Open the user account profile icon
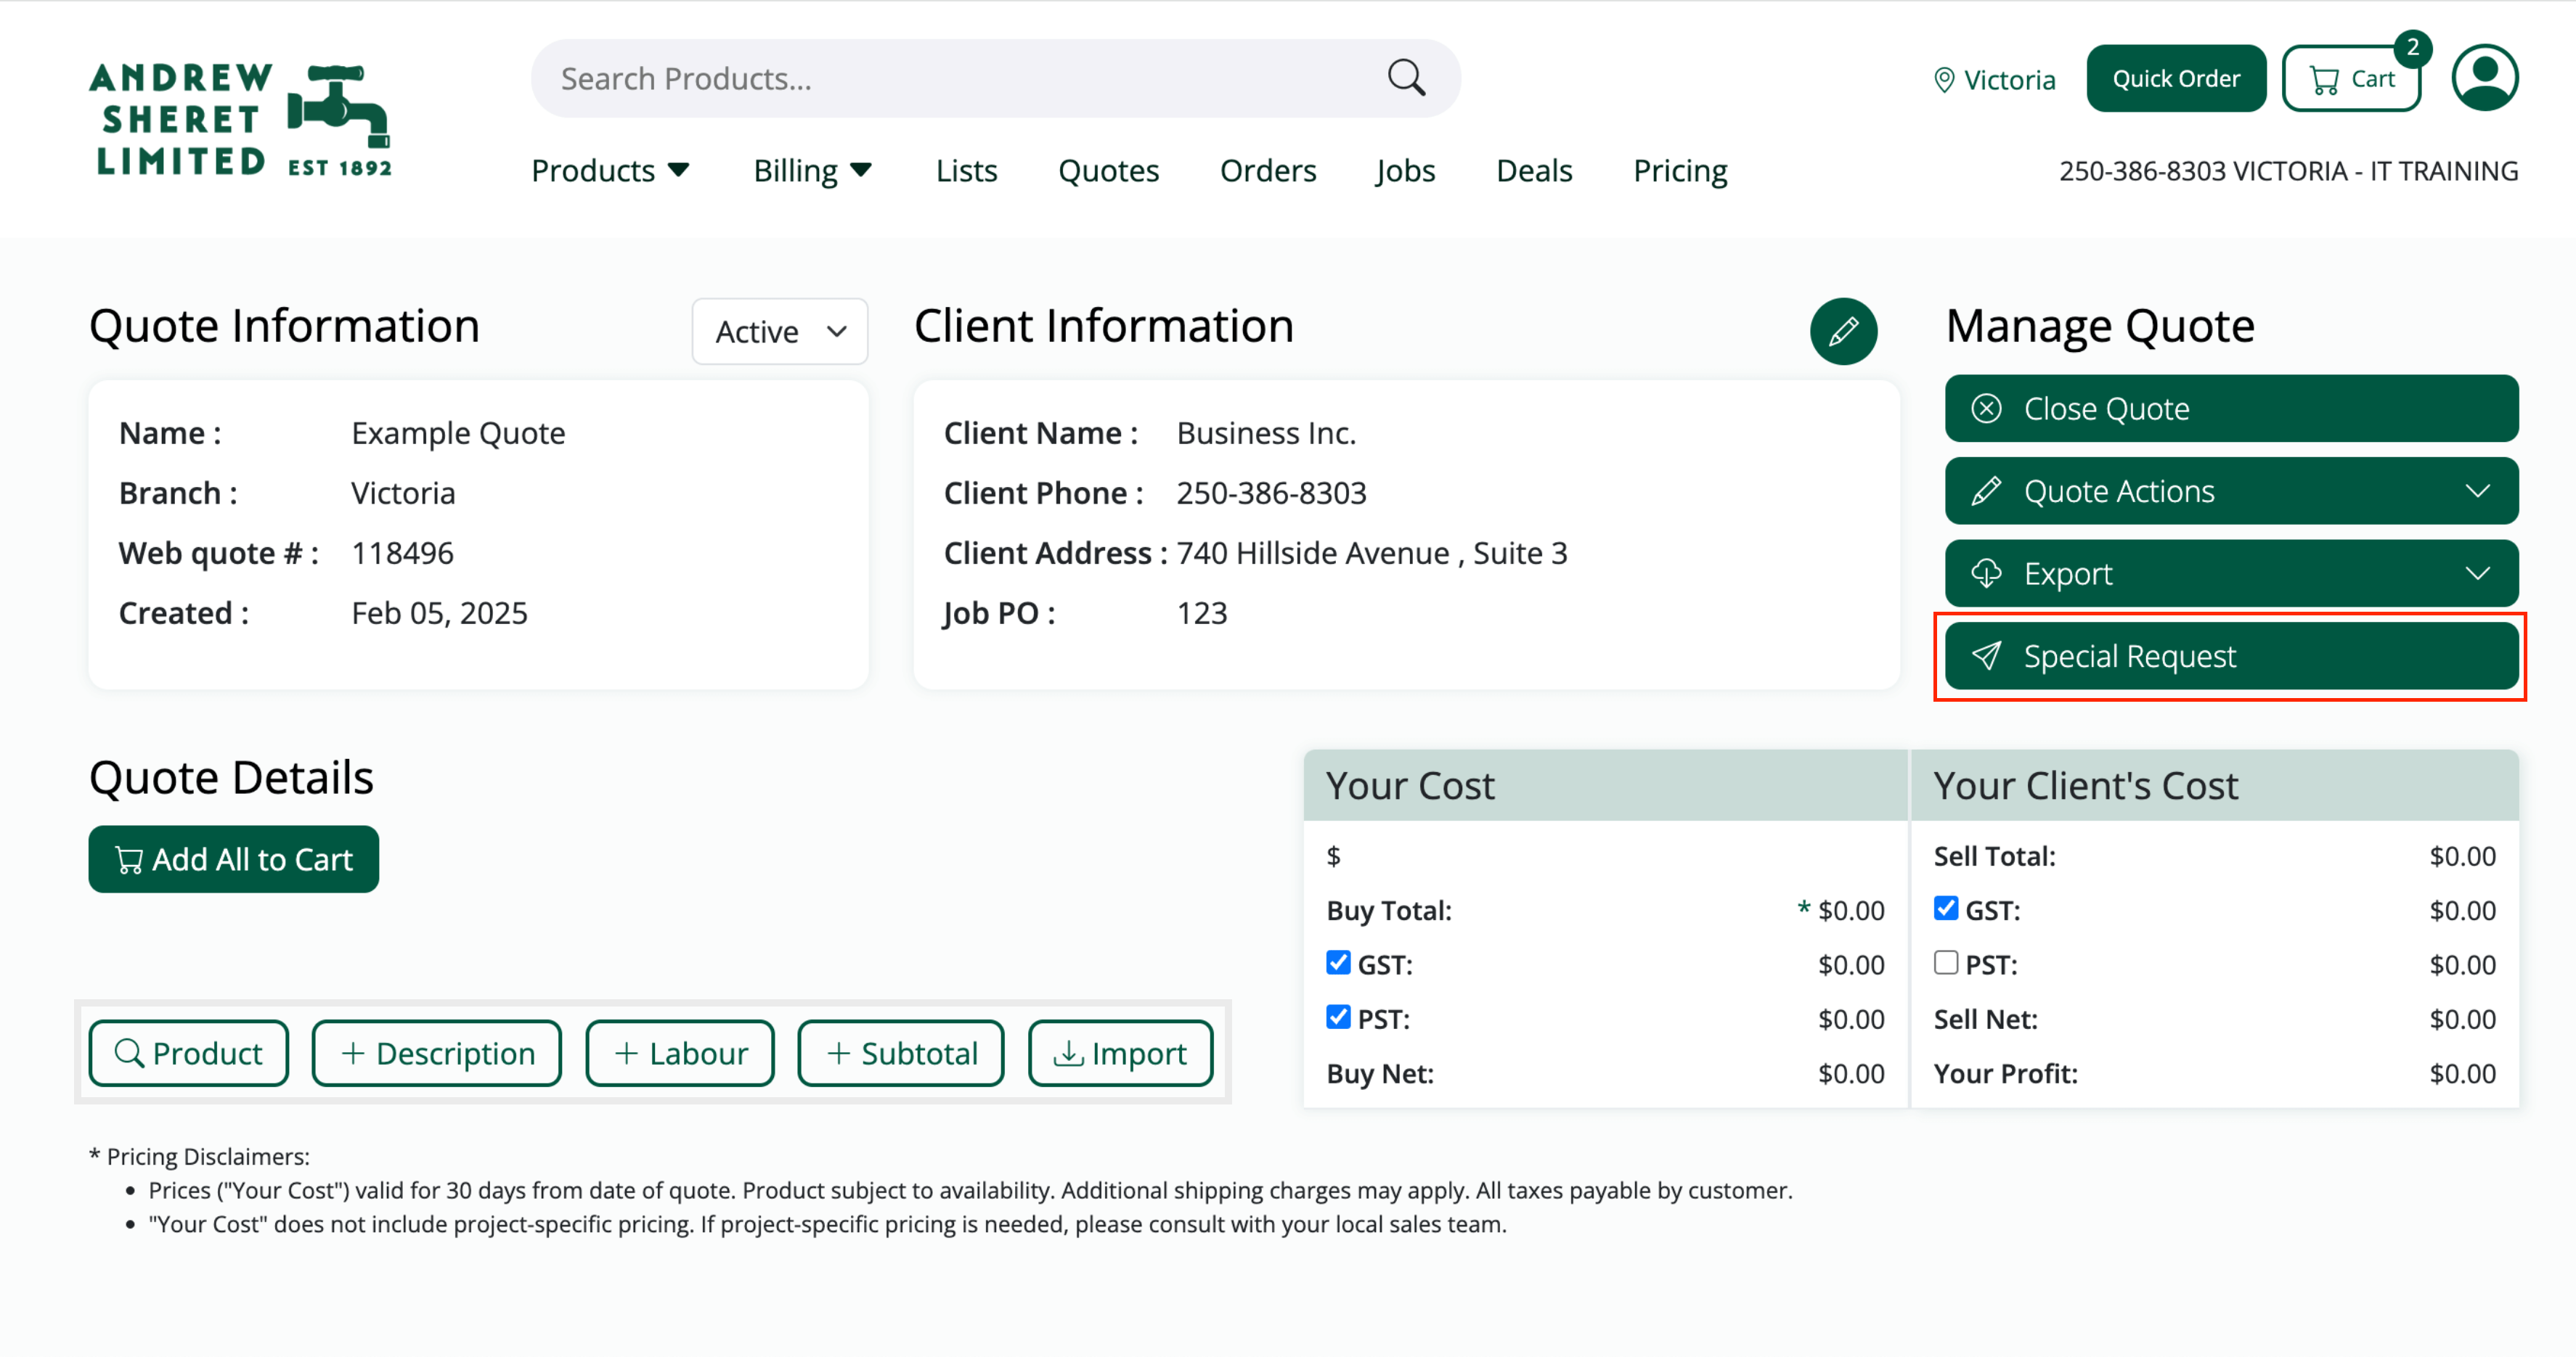Image resolution: width=2576 pixels, height=1357 pixels. click(x=2484, y=78)
